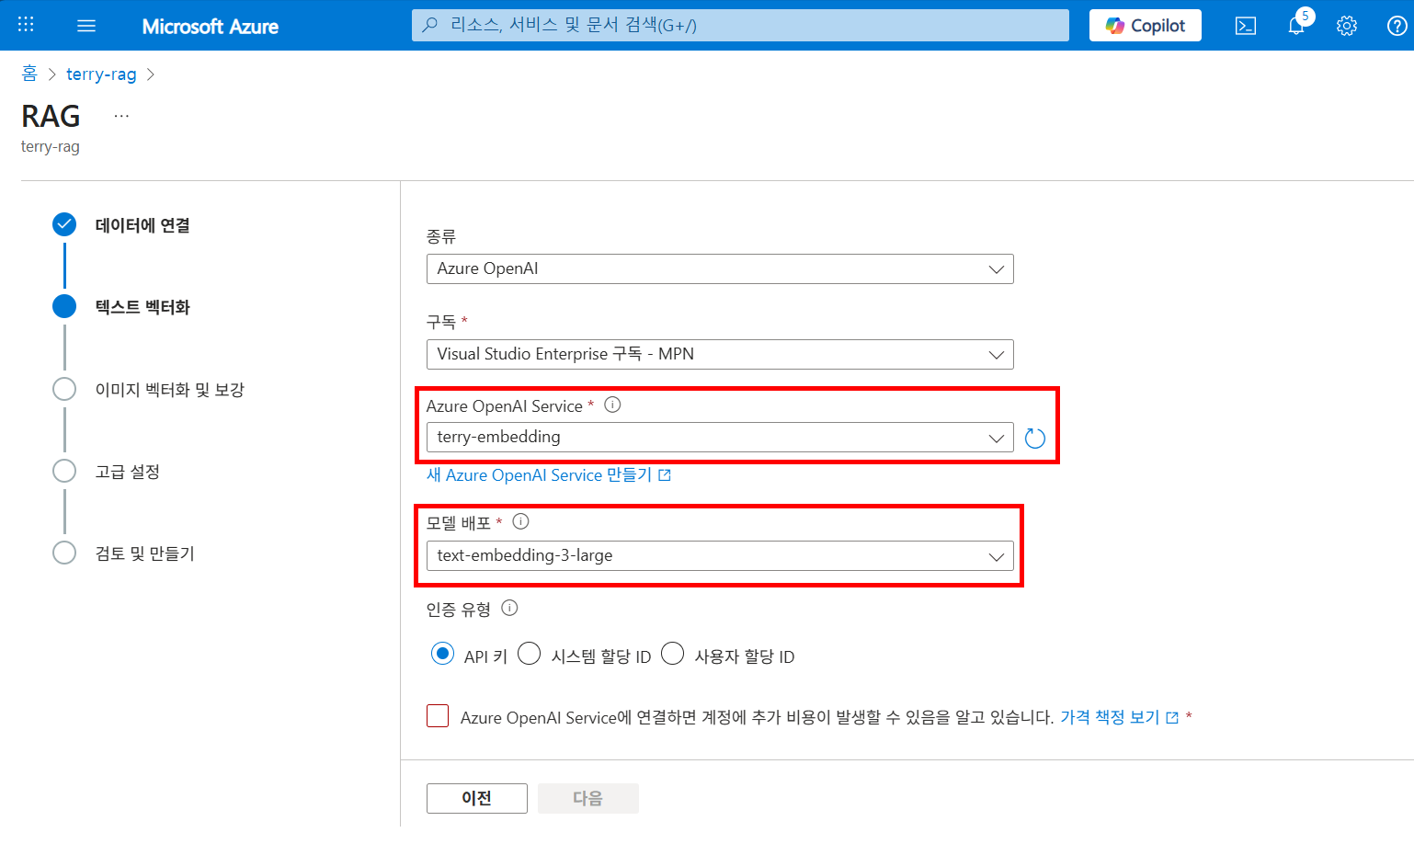View the terry-embedding service info tooltip
1414x844 pixels.
[x=612, y=405]
